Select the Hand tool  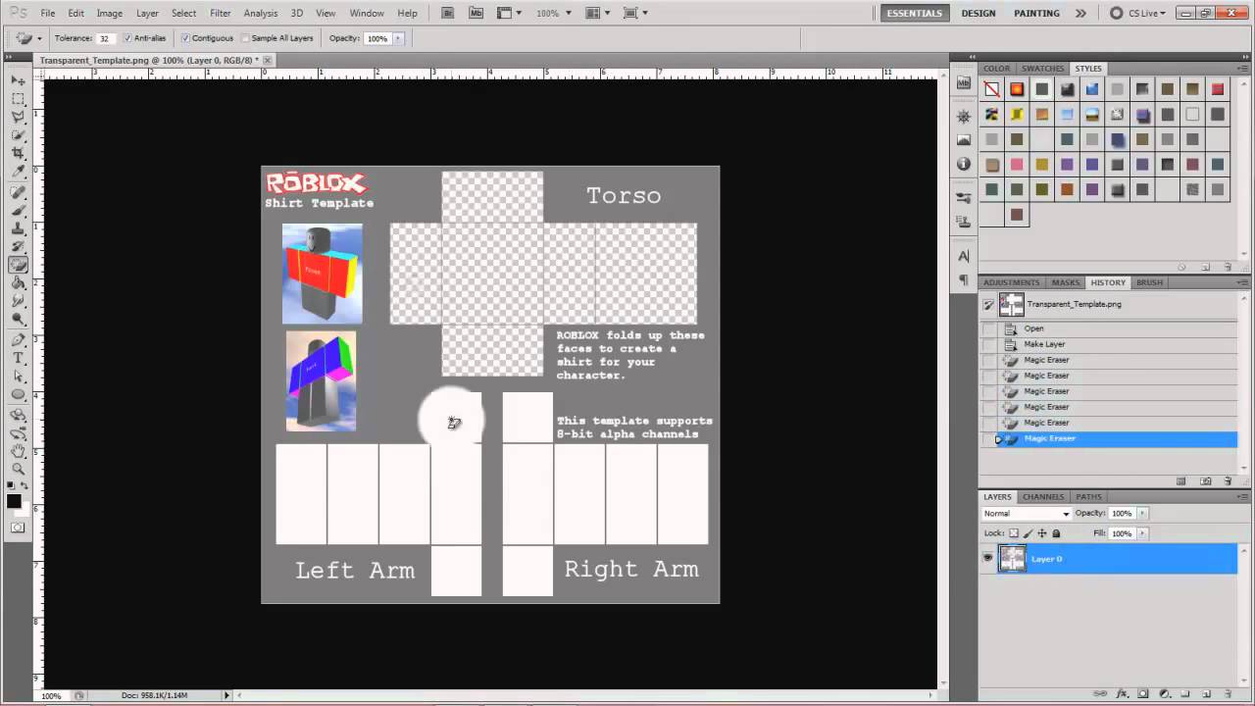(x=18, y=451)
